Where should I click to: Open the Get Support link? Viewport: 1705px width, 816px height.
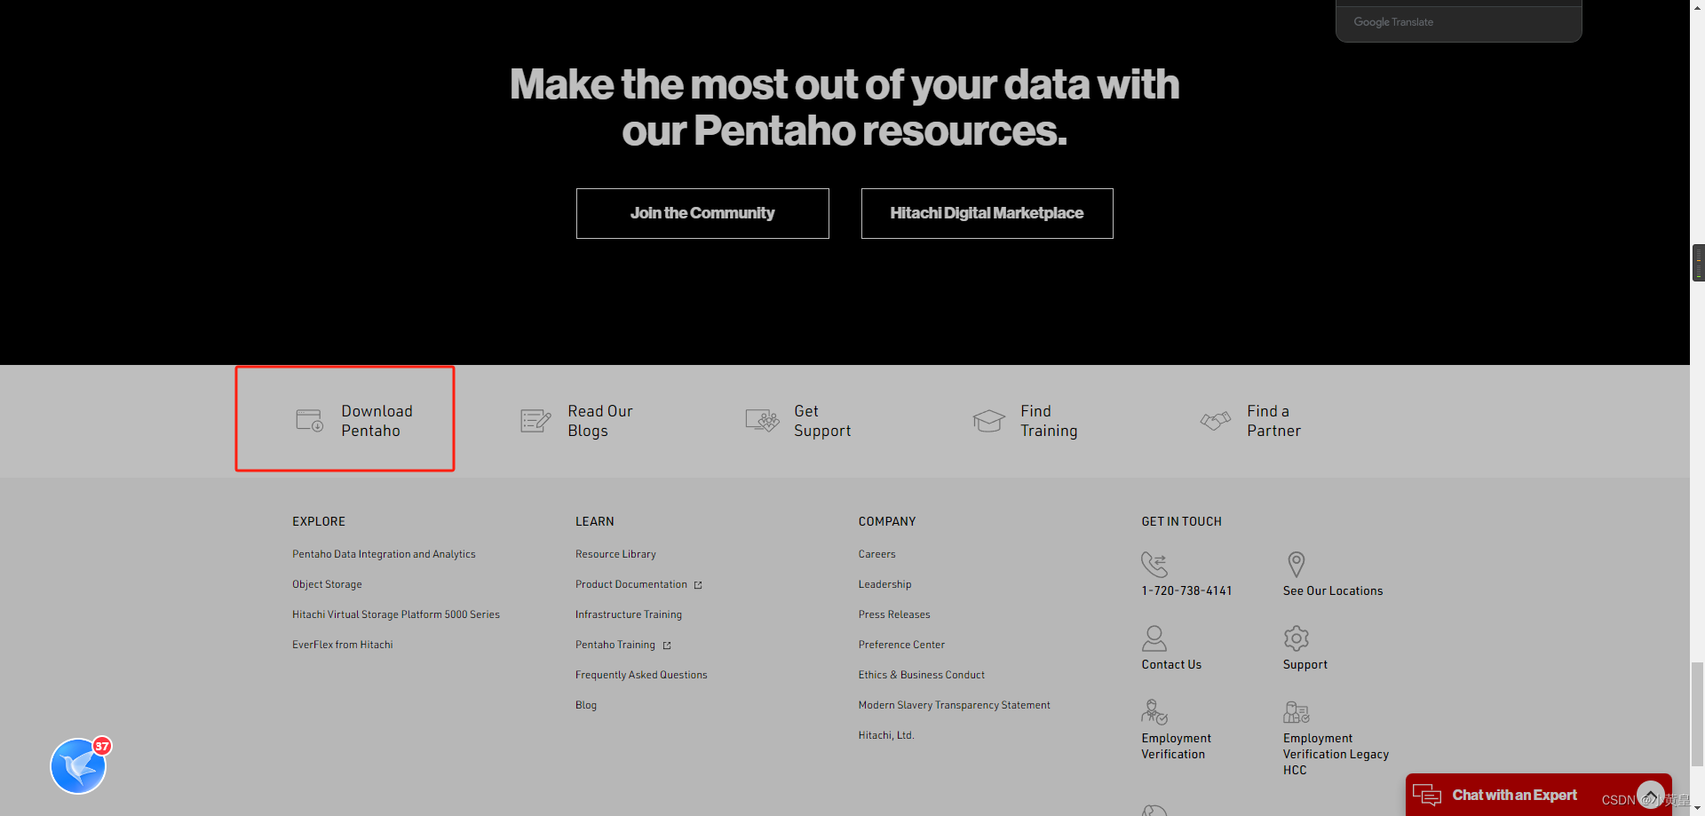822,421
